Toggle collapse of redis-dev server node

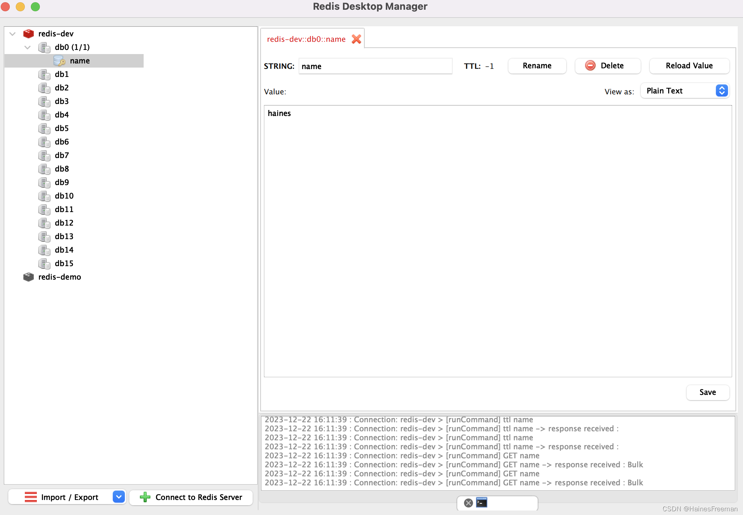pyautogui.click(x=13, y=33)
